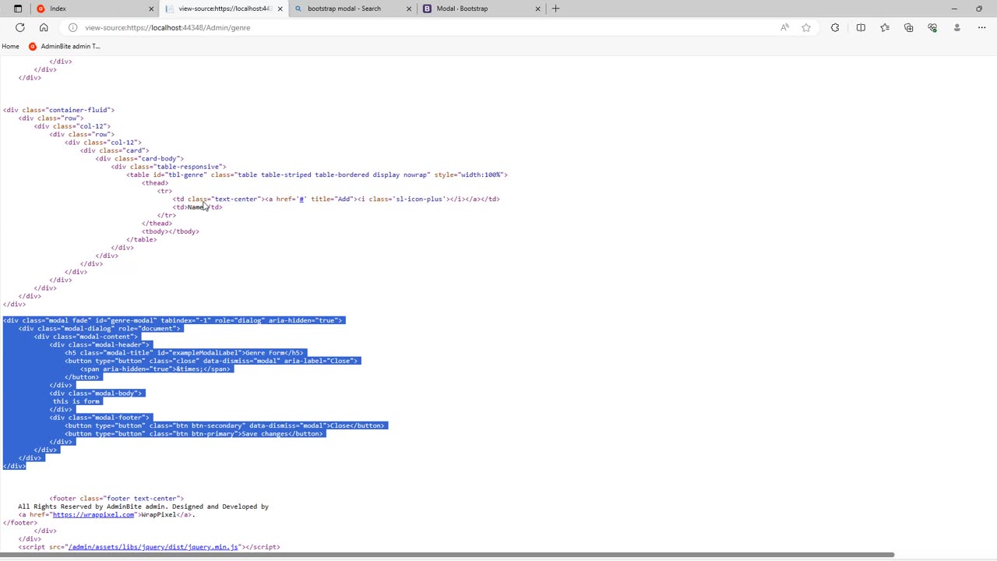
Task: Close the bootstrap modal Search tab
Action: pos(409,9)
